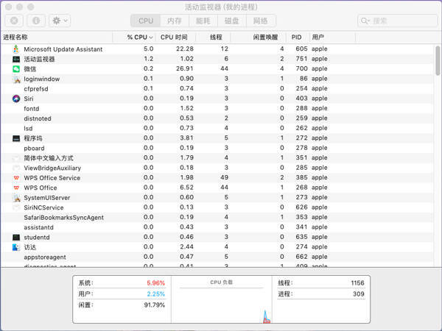
Task: Sort by 用户 column header
Action: click(333, 38)
